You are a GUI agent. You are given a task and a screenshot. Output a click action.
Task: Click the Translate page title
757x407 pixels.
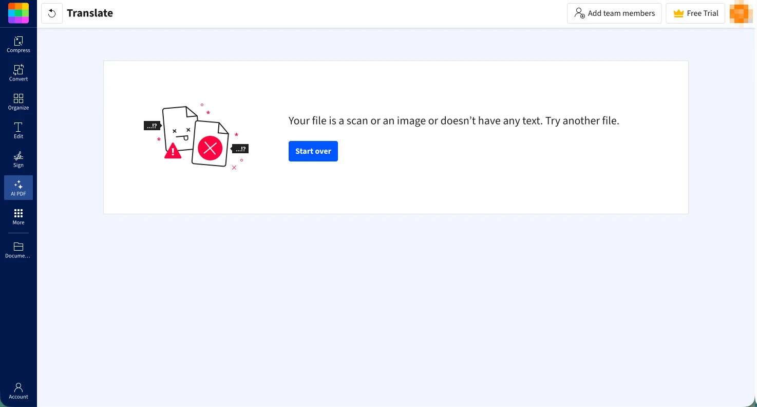coord(90,13)
